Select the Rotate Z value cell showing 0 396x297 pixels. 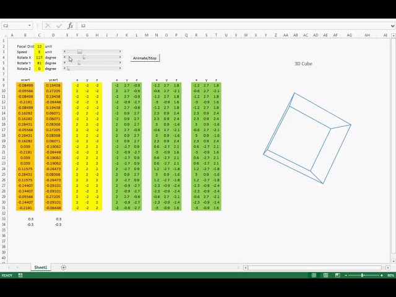pyautogui.click(x=39, y=69)
